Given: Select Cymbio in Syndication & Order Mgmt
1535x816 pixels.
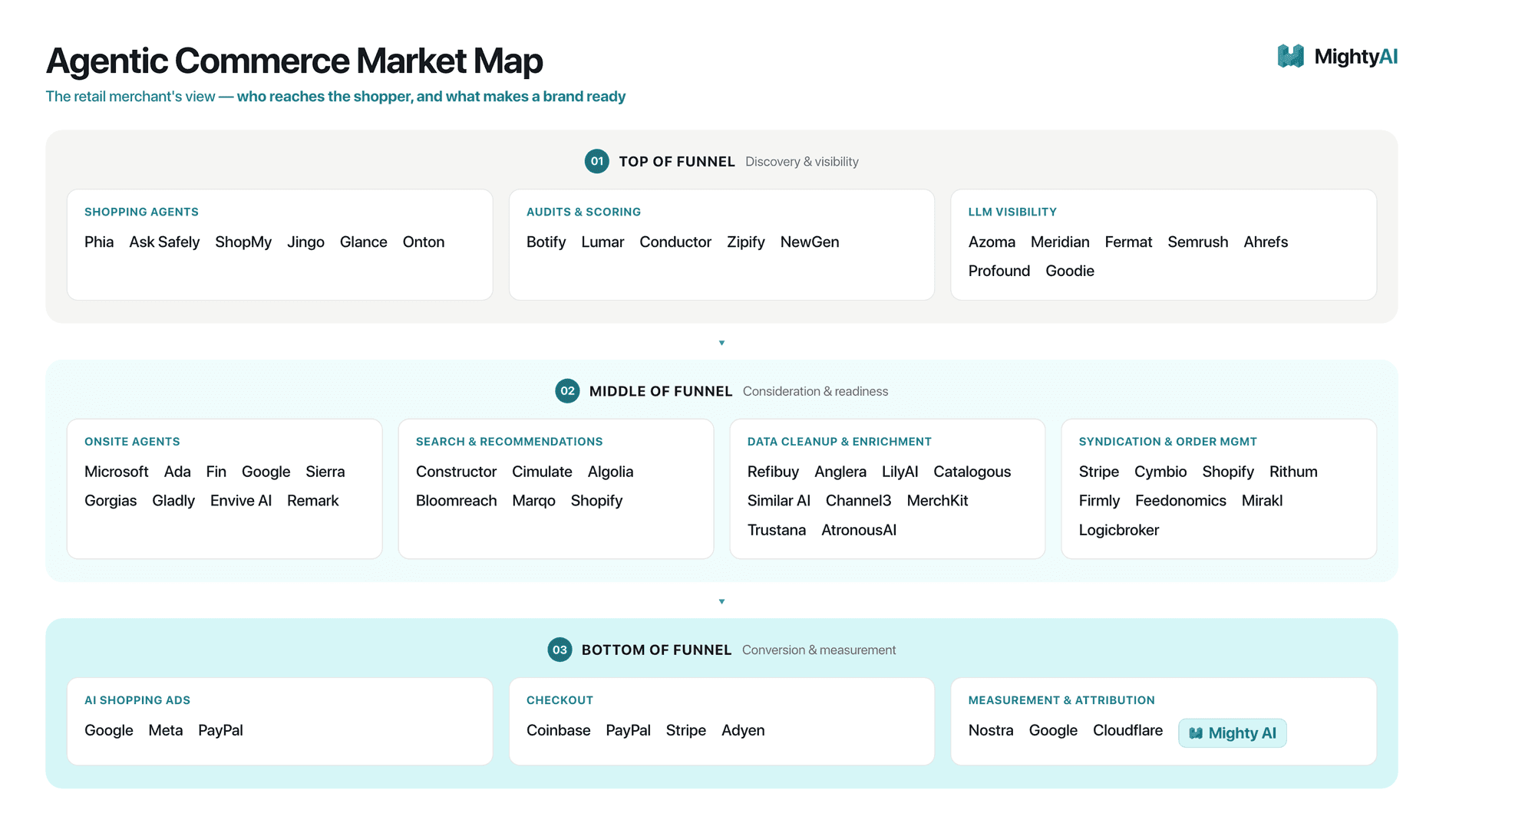Looking at the screenshot, I should tap(1160, 472).
